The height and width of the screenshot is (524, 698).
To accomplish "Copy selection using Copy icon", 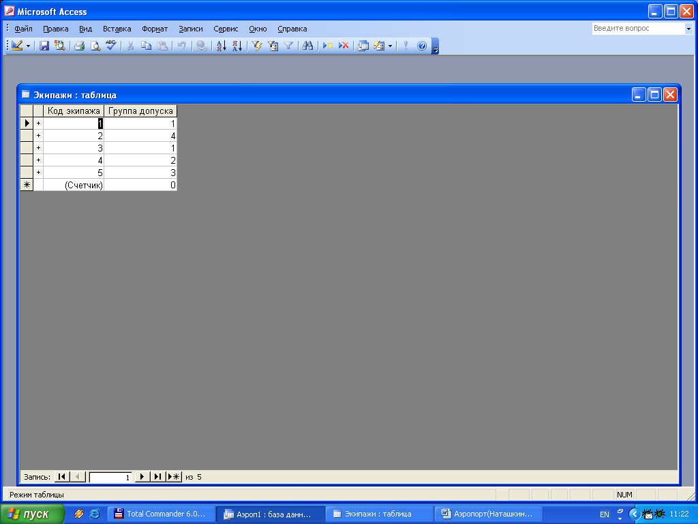I will pyautogui.click(x=146, y=46).
